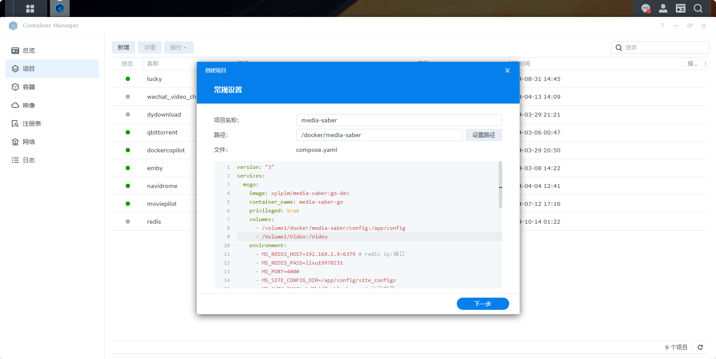This screenshot has height=359, width=716.
Task: Click the Container Manager taskbar icon
Action: [60, 8]
